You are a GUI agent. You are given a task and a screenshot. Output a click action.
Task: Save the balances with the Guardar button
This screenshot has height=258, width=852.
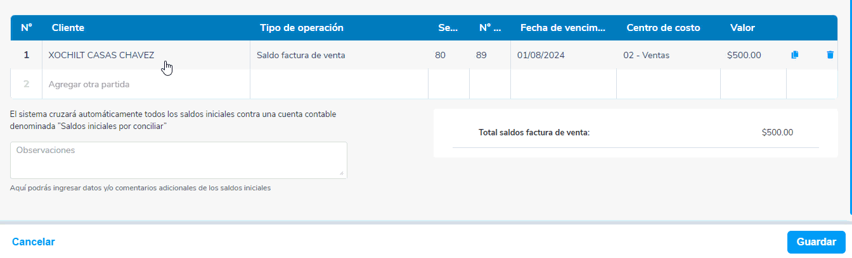coord(816,242)
